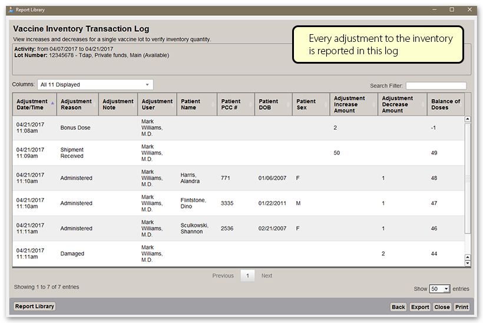
Task: Click the Report Library title bar icon
Action: pos(11,10)
